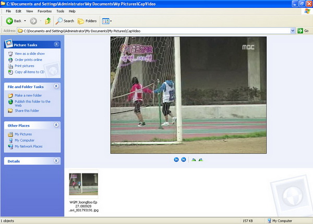This screenshot has height=224, width=313.
Task: Click the Address bar folder icon
Action: pyautogui.click(x=20, y=31)
